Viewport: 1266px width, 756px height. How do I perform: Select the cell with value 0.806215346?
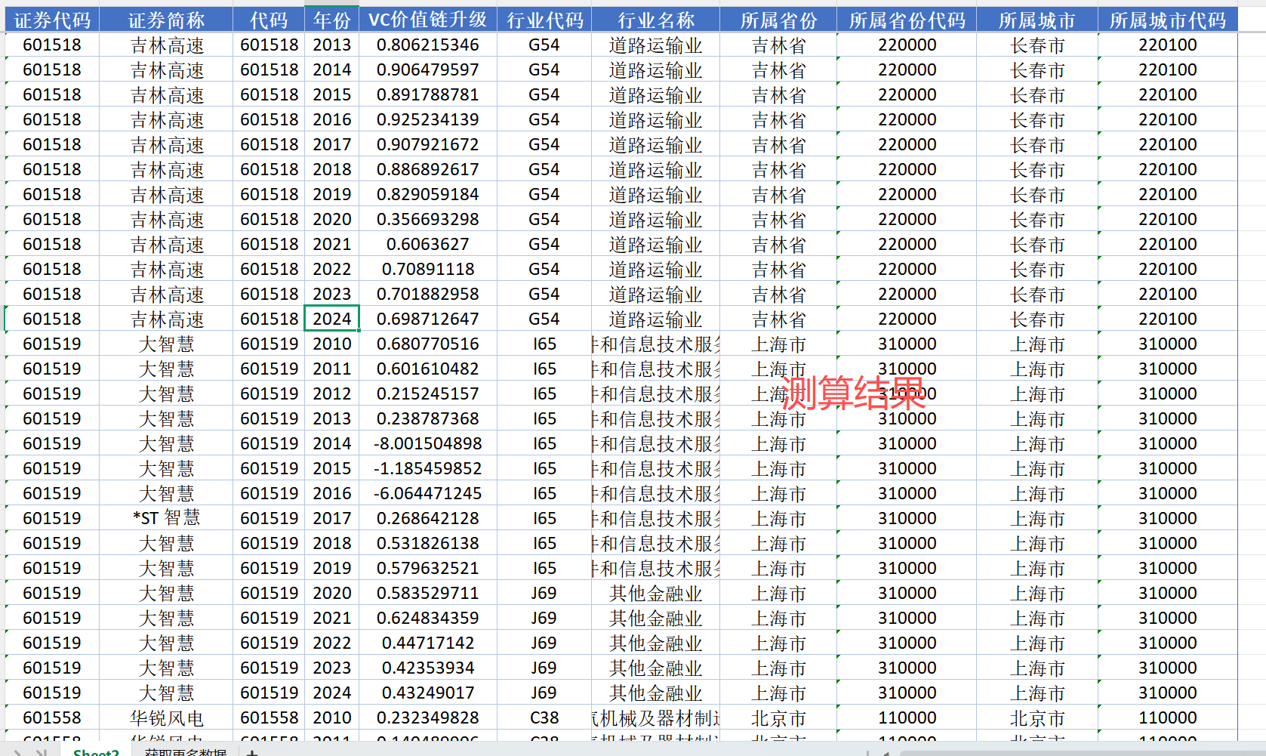(x=428, y=45)
